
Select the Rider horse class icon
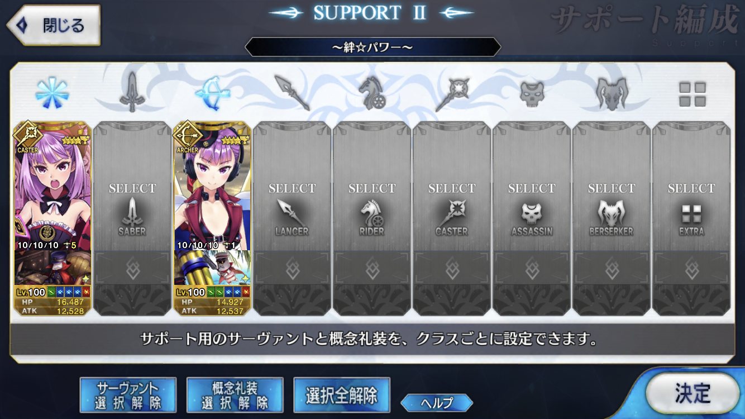(x=372, y=93)
